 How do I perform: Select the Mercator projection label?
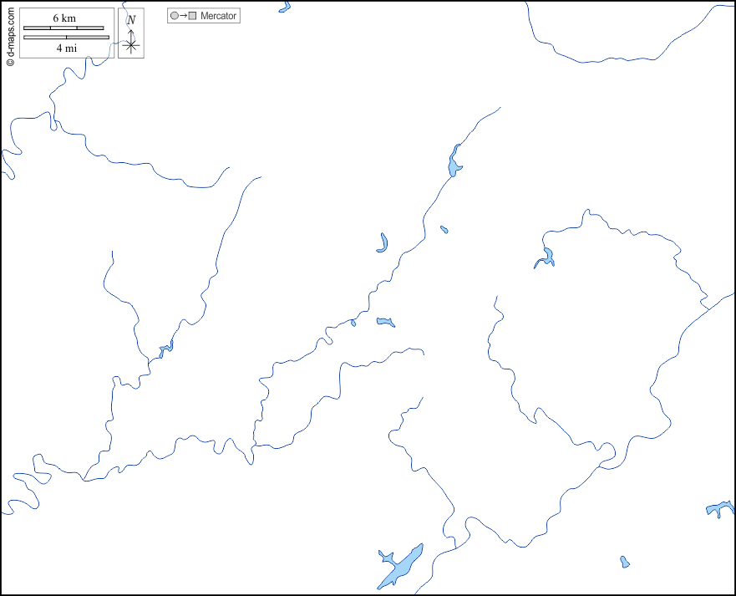(x=218, y=16)
